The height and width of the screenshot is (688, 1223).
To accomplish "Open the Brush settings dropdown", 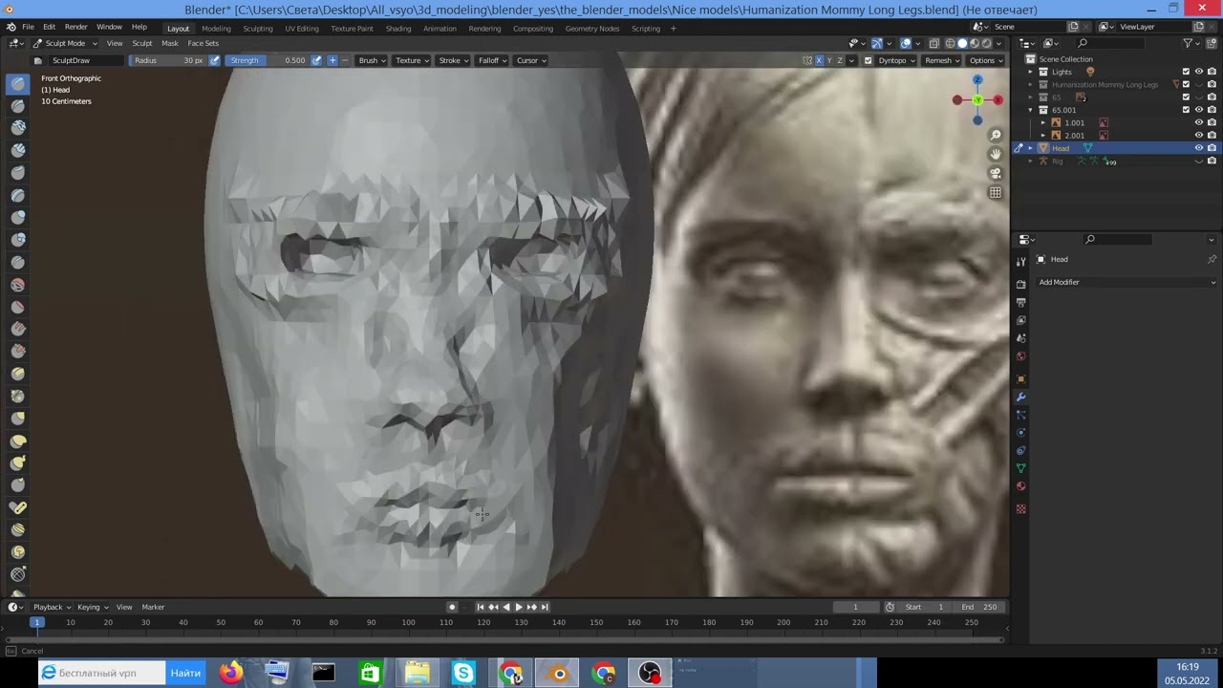I will pos(372,60).
